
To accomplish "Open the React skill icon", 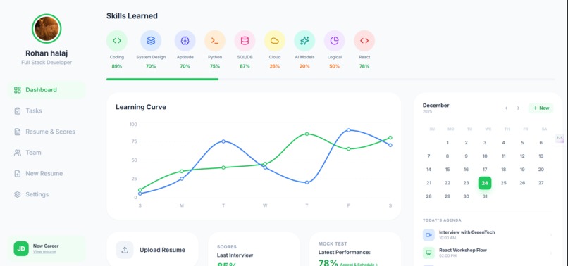I will click(364, 41).
